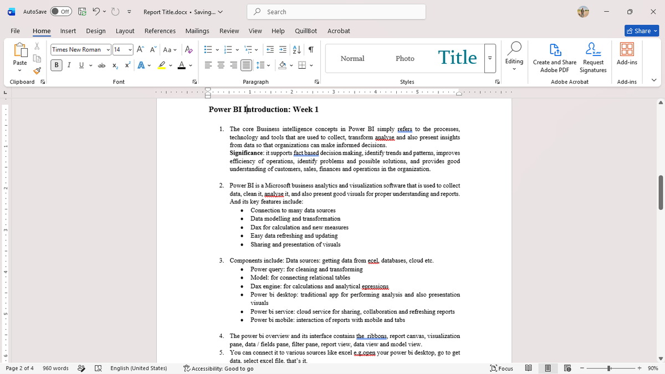The height and width of the screenshot is (374, 665).
Task: Click the vertical scrollbar thumb
Action: [x=661, y=193]
